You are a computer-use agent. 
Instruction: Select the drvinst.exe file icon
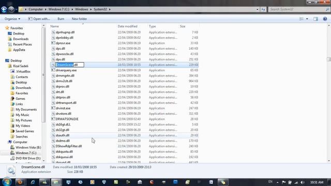(53, 108)
